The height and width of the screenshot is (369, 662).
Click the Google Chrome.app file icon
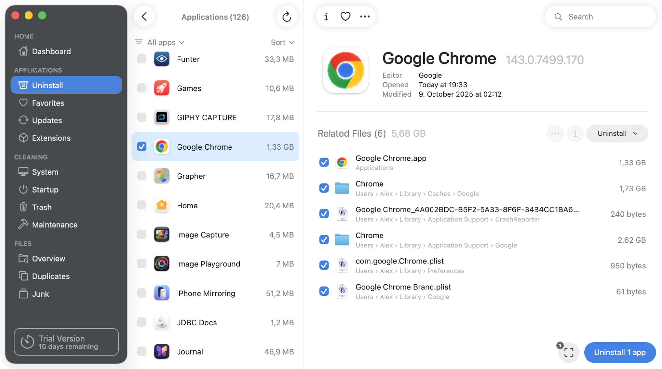[342, 162]
